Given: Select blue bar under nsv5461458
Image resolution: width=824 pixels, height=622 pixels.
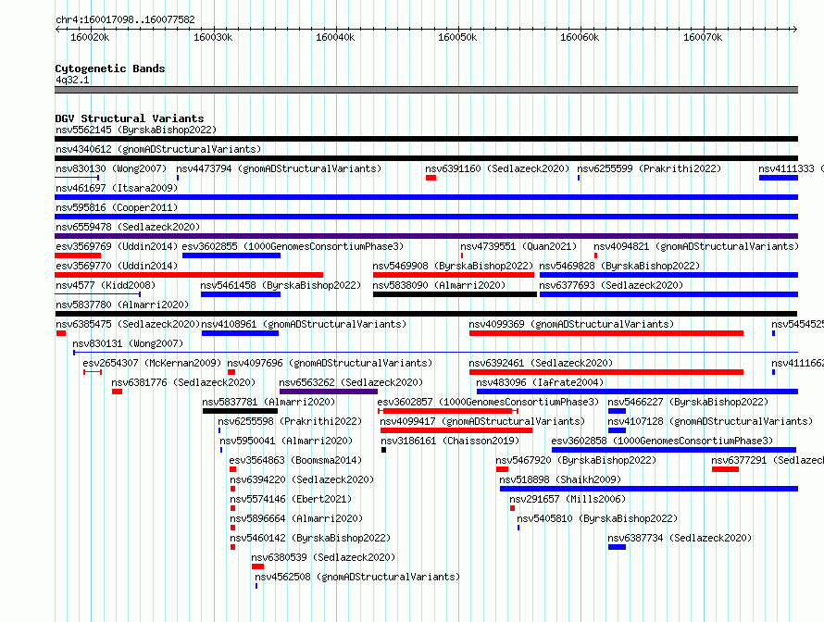Looking at the screenshot, I should (x=241, y=294).
